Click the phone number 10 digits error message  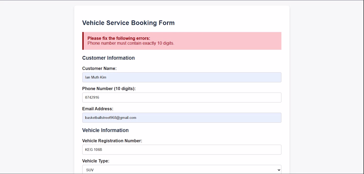pos(131,43)
